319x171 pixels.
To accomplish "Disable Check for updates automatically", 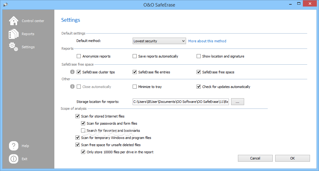I will coord(198,87).
